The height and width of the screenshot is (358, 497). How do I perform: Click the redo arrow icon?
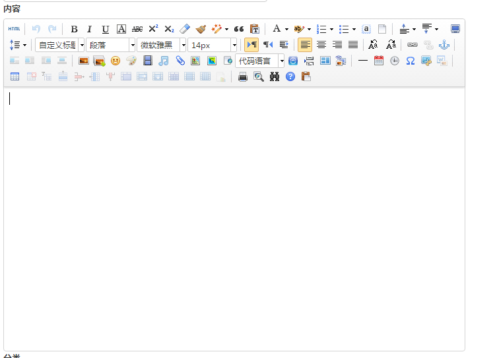(x=52, y=29)
